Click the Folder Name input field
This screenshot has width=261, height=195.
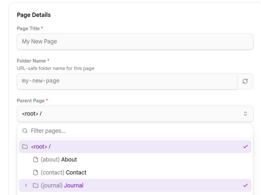coord(127,81)
